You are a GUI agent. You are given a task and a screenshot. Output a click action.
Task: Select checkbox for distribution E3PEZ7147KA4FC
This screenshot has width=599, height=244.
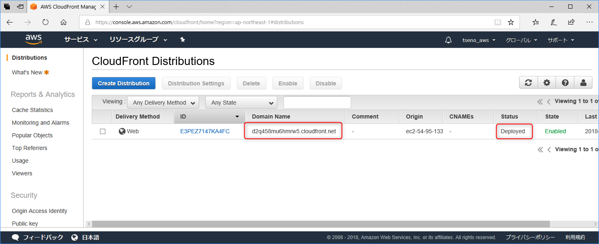click(x=103, y=131)
